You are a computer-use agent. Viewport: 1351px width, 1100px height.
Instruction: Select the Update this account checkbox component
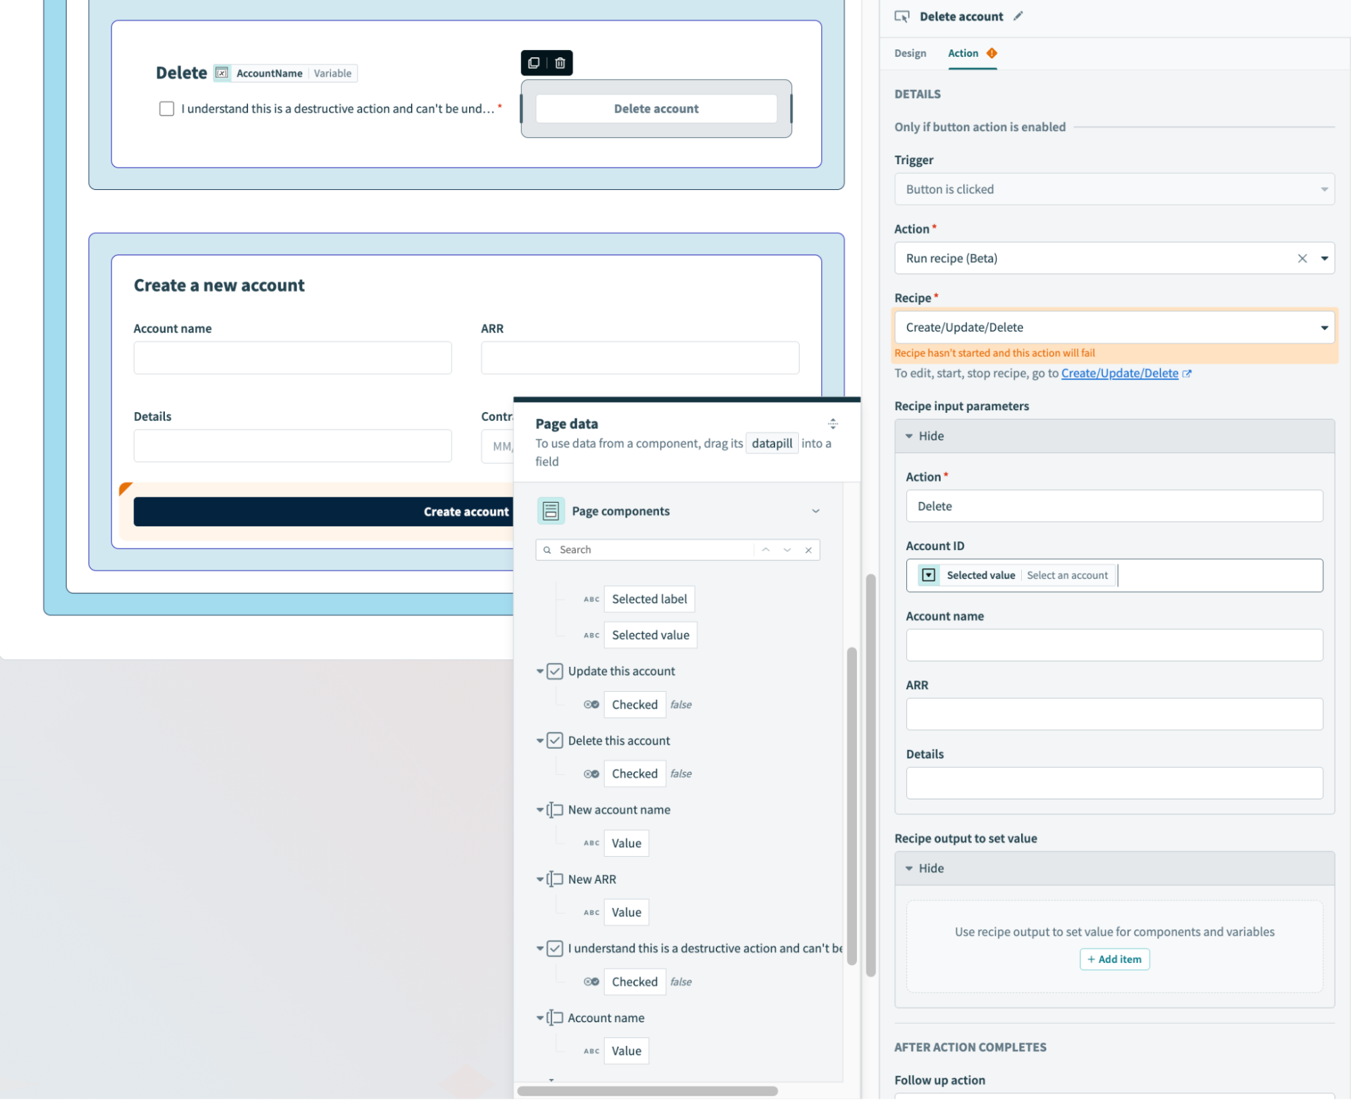coord(555,671)
